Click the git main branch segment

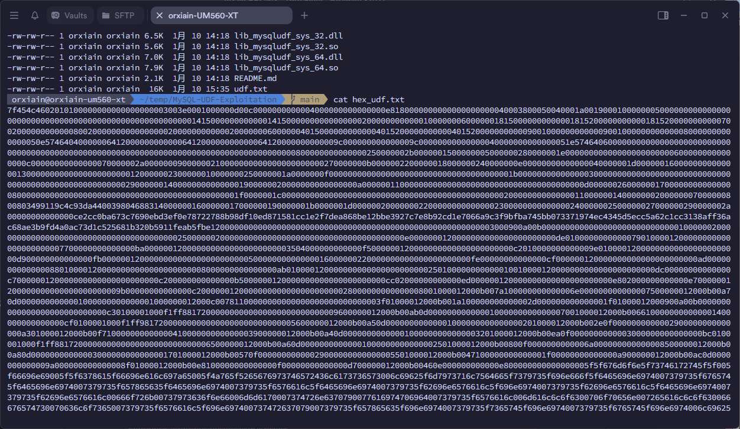point(306,100)
